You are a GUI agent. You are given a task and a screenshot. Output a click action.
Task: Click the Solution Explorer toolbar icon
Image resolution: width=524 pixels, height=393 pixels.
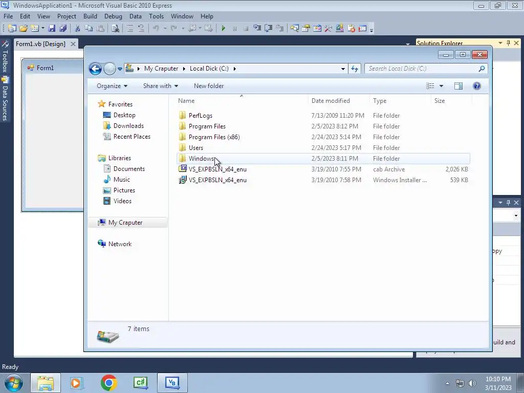[x=294, y=29]
